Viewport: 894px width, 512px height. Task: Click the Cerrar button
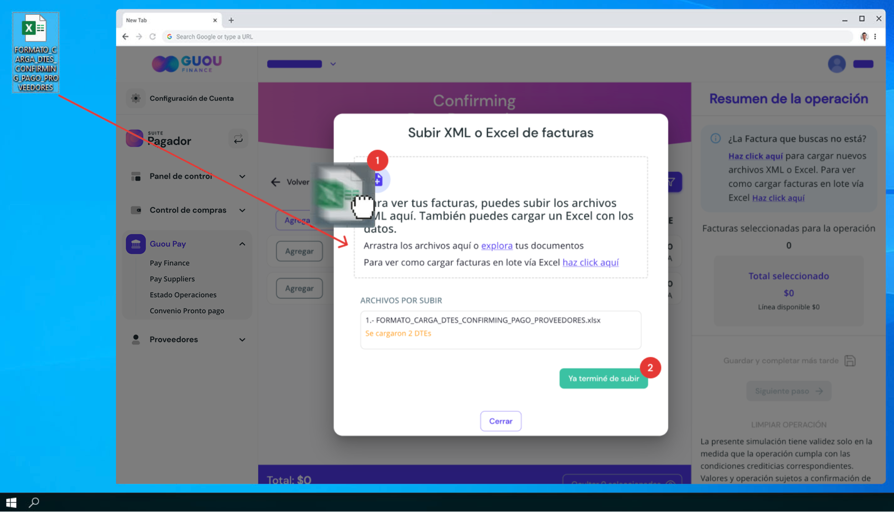[501, 421]
